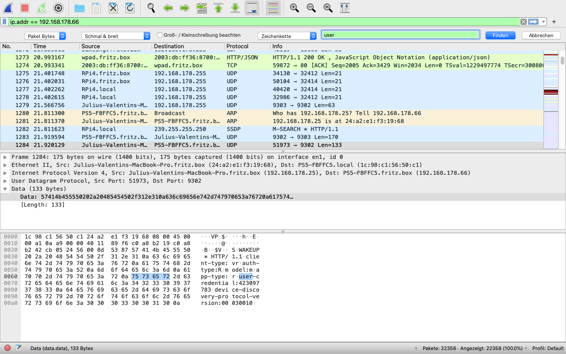Click the resize columns icon
This screenshot has height=354, width=566.
pos(345,8)
